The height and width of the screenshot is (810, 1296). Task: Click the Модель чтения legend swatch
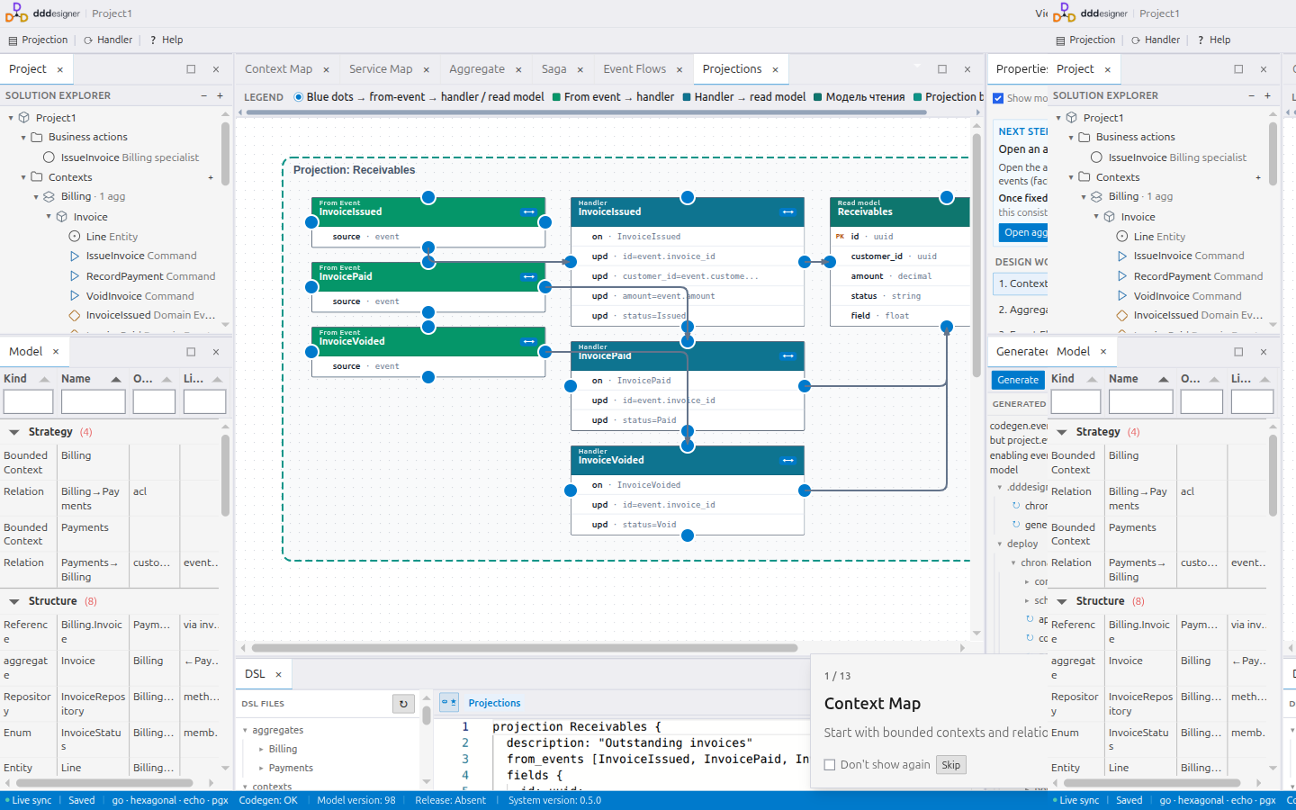click(818, 97)
